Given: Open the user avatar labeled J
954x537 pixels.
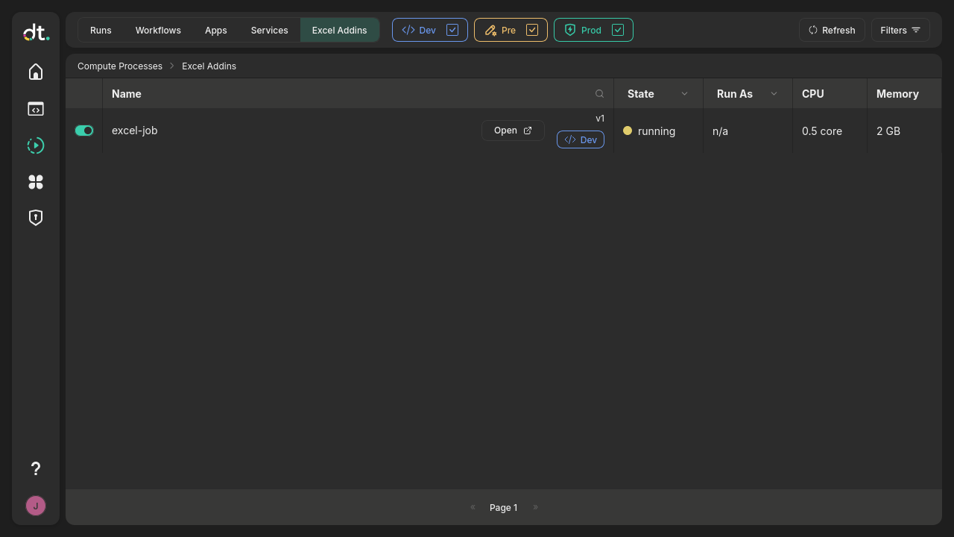Looking at the screenshot, I should pos(36,506).
